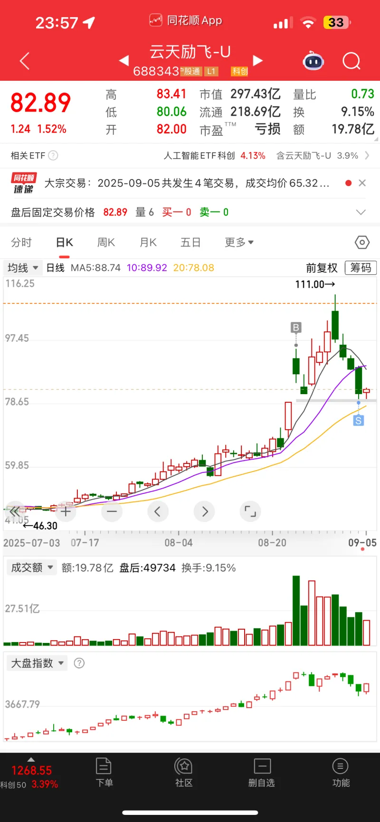Switch to 分时 chart tab
The image size is (380, 822).
[21, 243]
